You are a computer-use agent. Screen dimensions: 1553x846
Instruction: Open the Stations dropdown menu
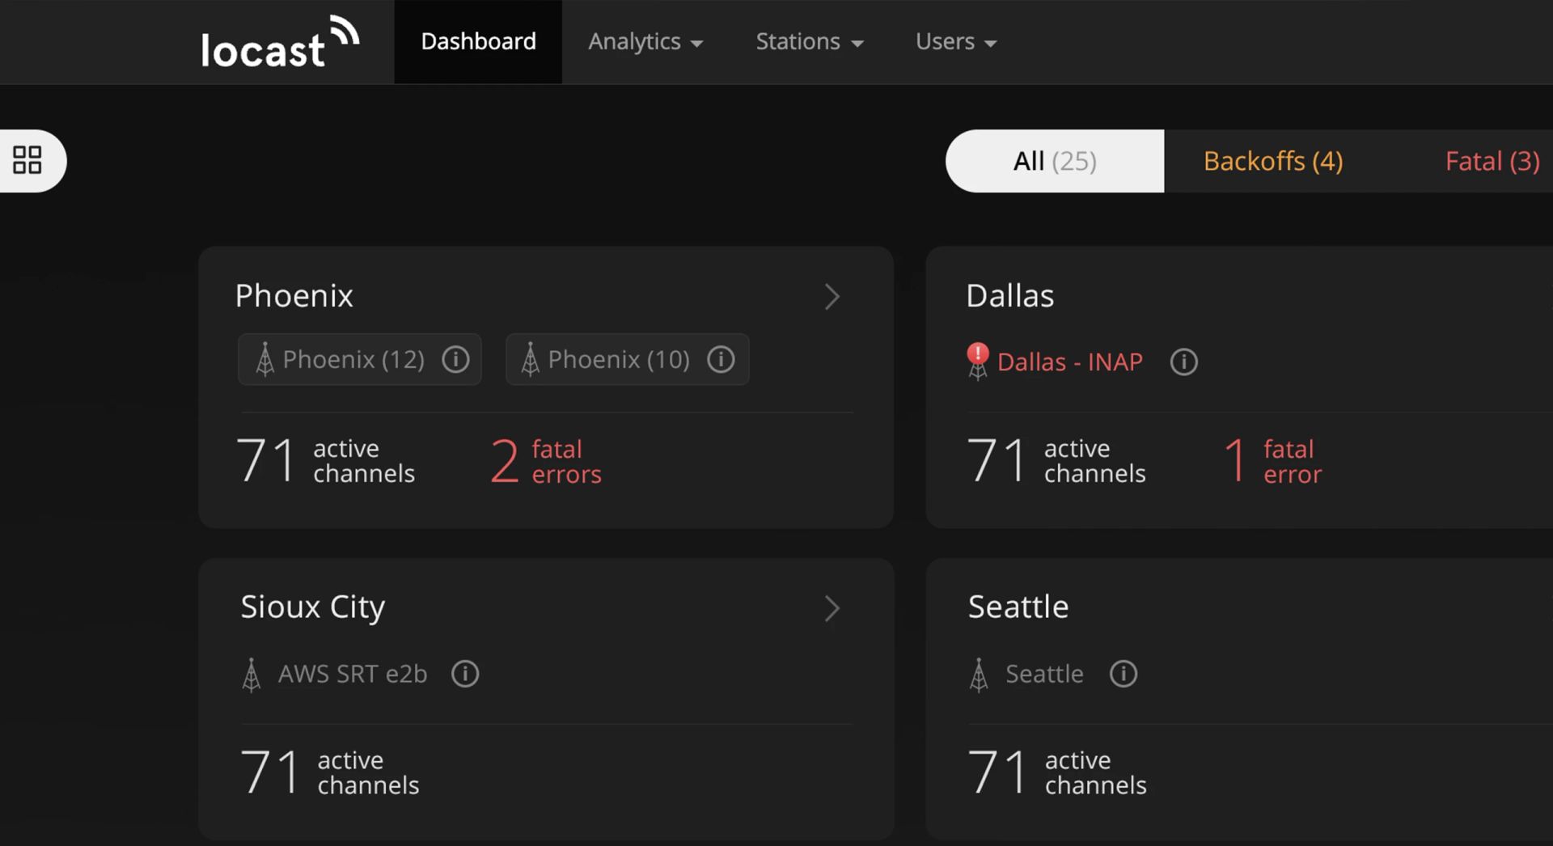[809, 42]
